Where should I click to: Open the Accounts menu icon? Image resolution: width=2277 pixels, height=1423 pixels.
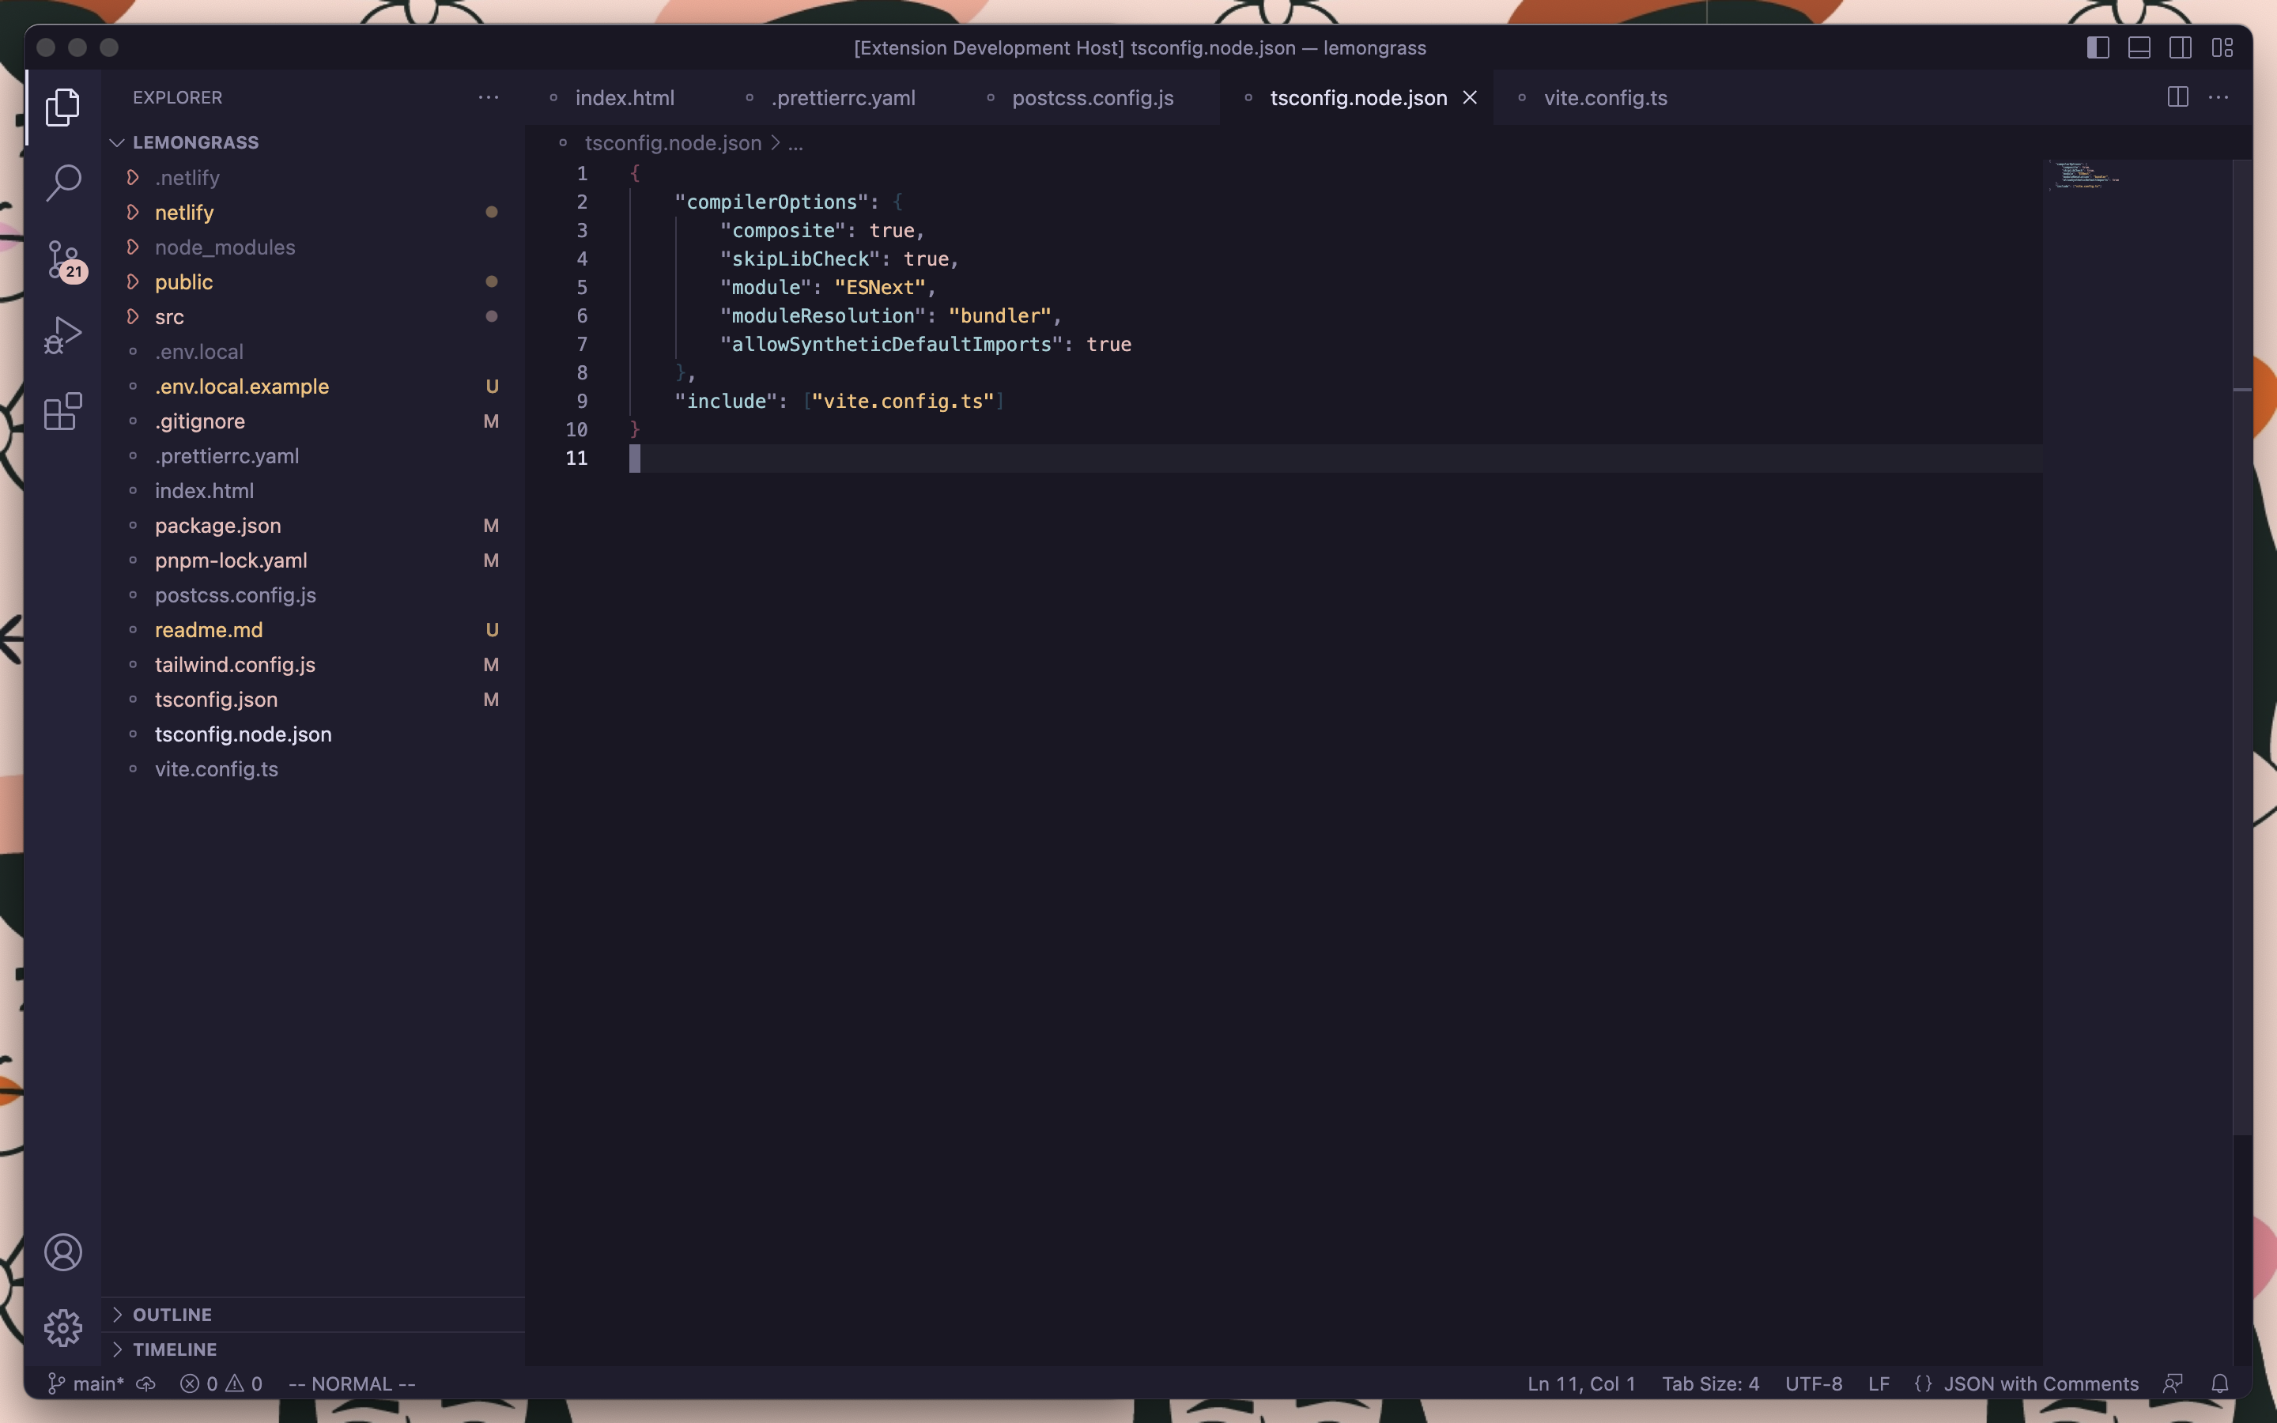coord(63,1253)
